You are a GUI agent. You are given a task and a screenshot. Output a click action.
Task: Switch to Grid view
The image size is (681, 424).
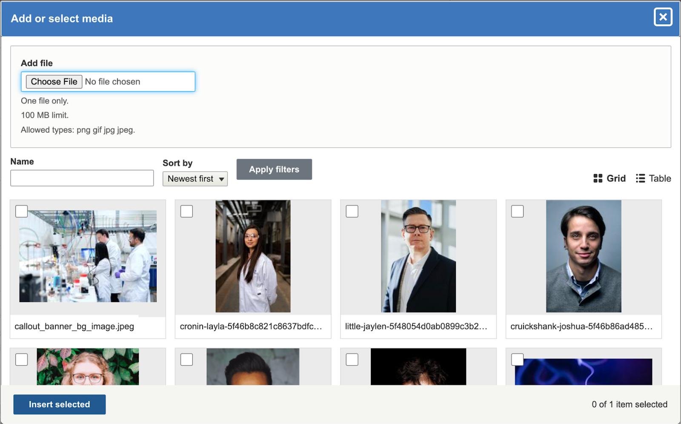[609, 178]
